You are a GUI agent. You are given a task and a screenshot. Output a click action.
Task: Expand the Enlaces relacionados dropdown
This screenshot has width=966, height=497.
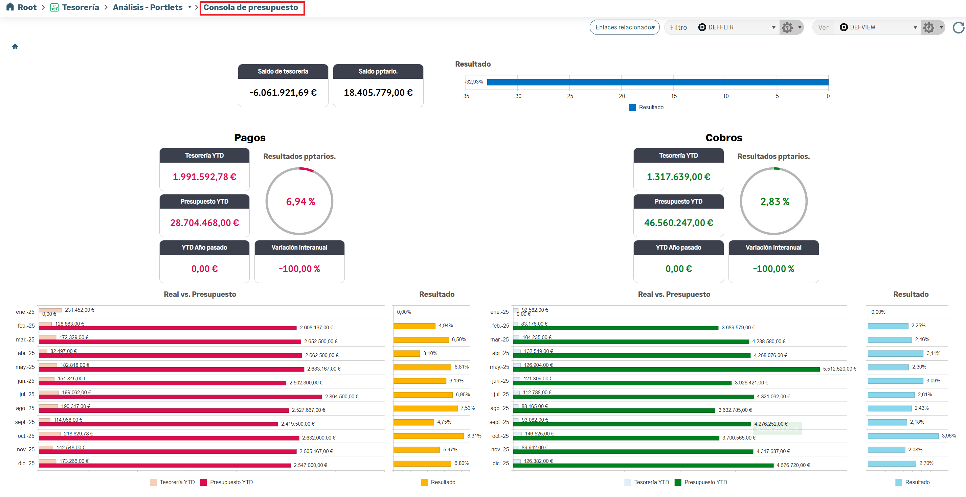pos(624,27)
